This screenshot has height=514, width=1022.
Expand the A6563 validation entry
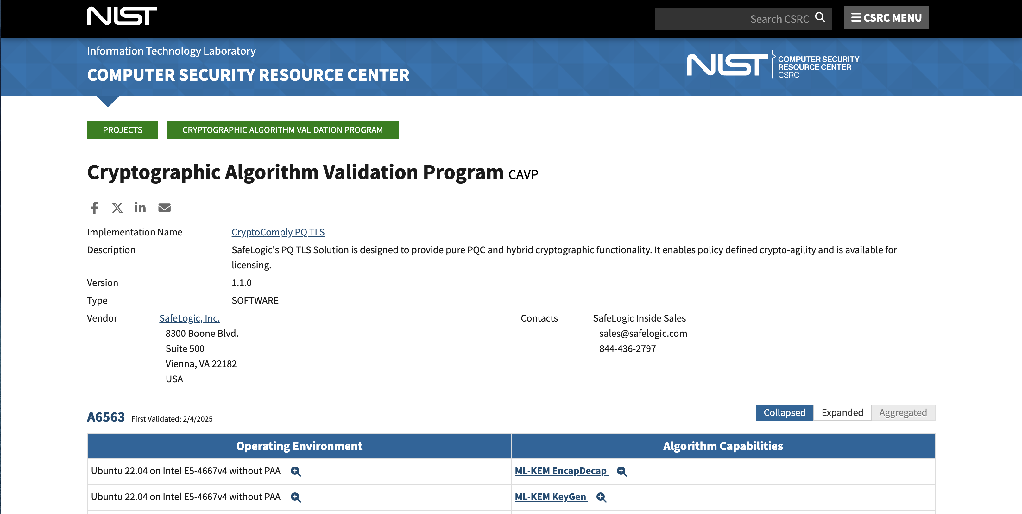coord(842,412)
